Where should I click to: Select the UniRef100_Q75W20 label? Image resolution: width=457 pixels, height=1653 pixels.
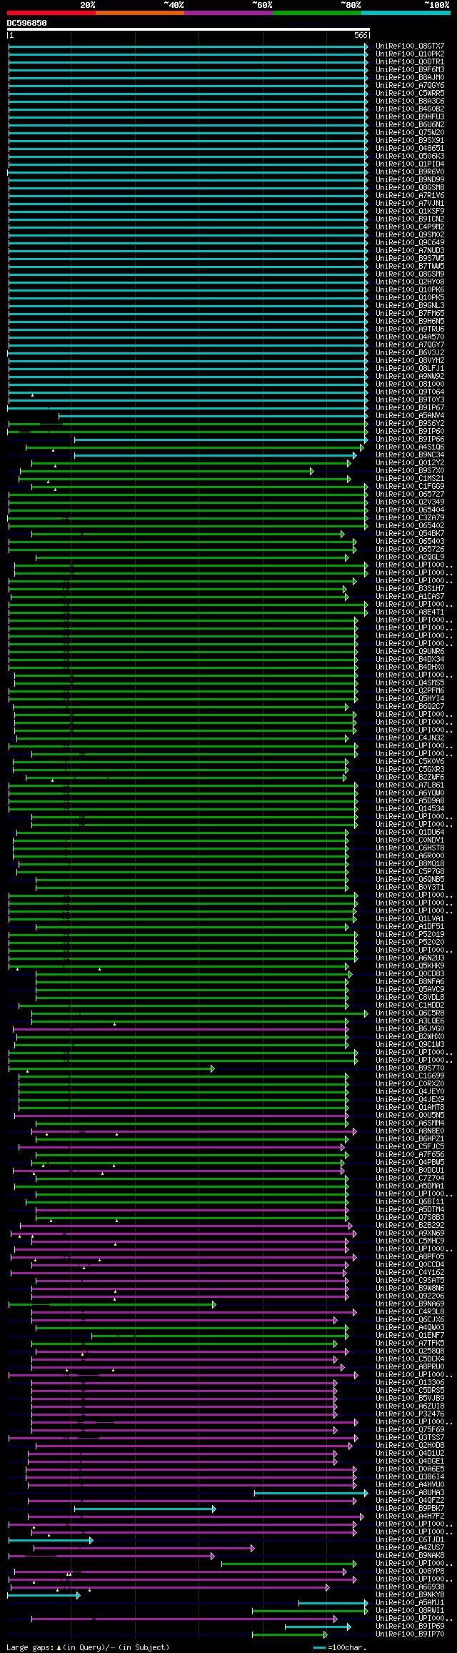[x=410, y=133]
